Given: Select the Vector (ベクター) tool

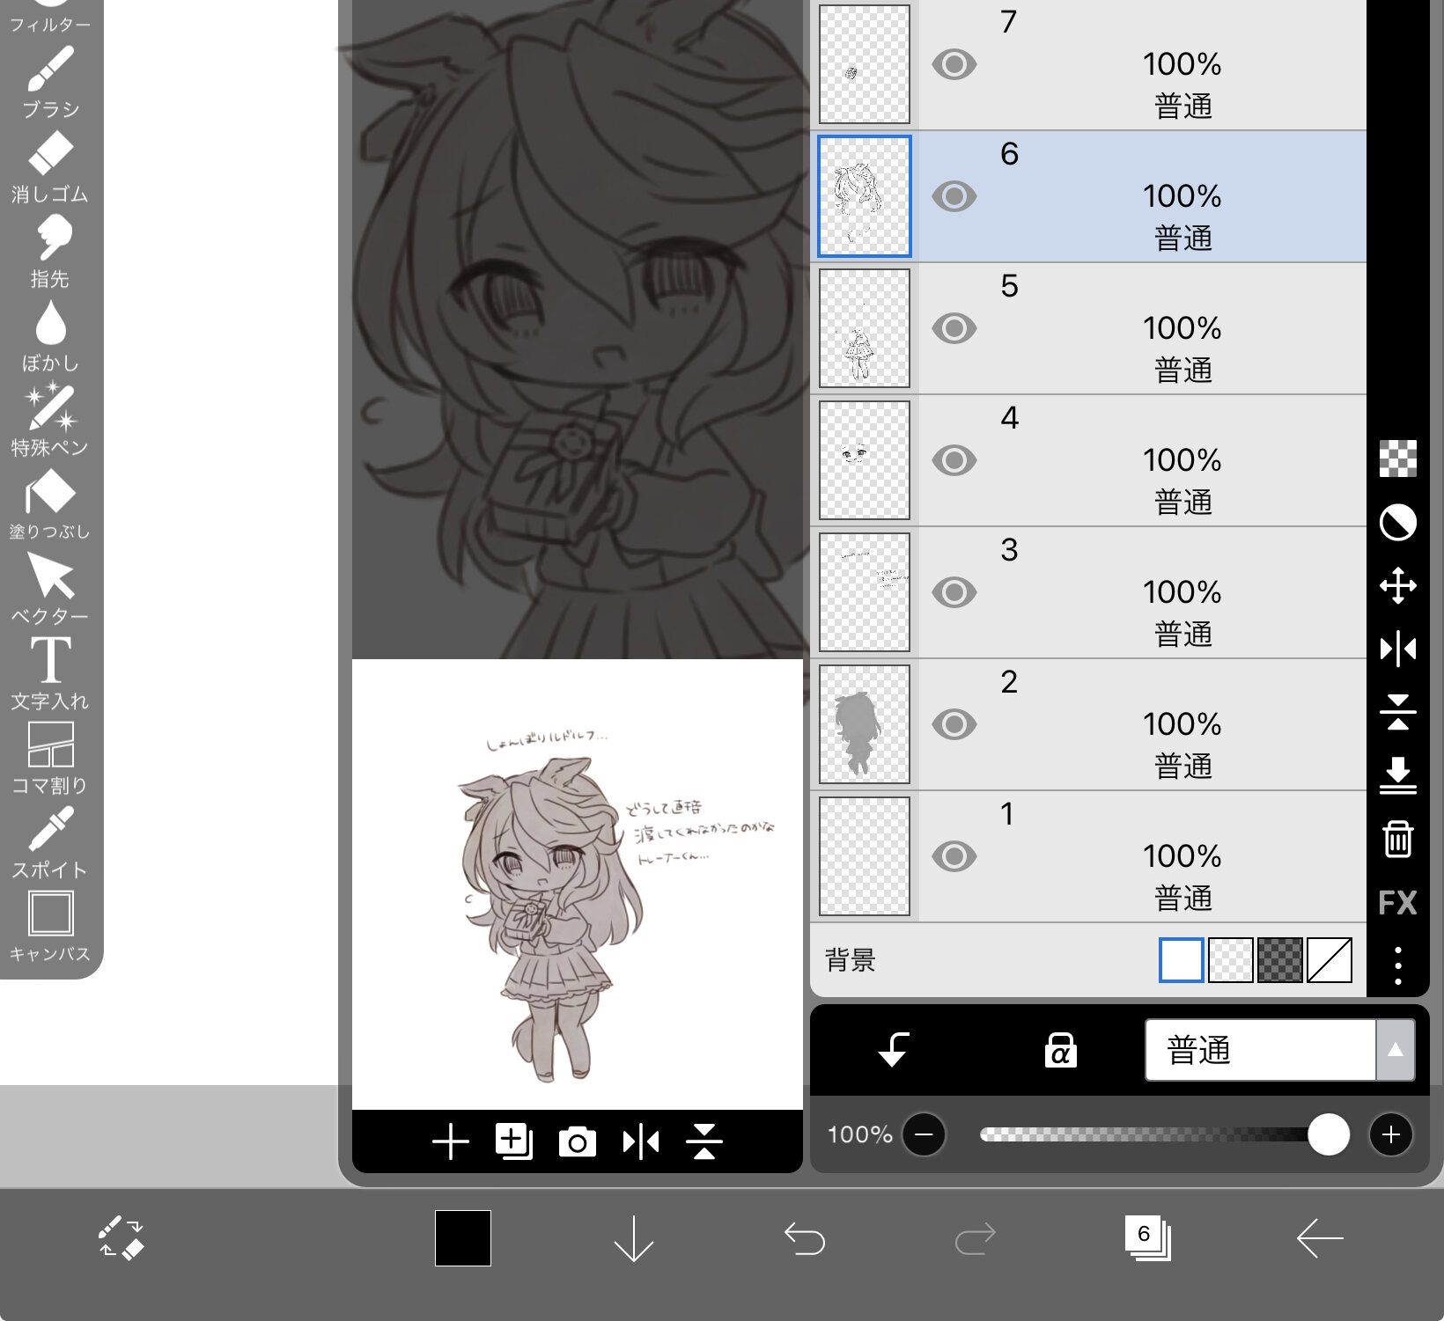Looking at the screenshot, I should click(50, 589).
